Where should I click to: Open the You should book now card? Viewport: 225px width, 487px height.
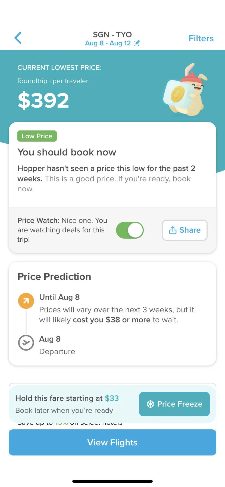[112, 164]
